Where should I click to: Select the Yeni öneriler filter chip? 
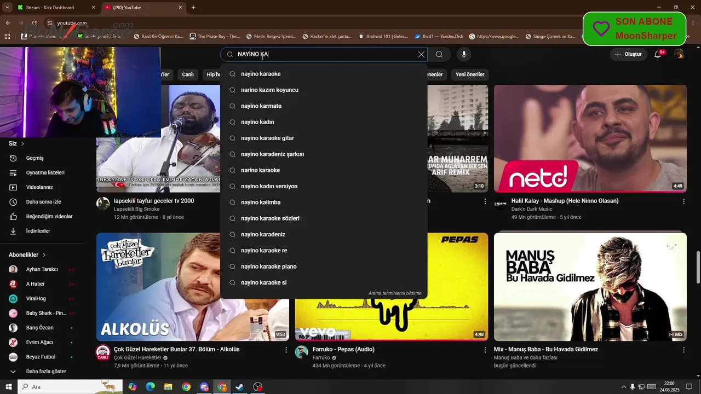click(470, 74)
